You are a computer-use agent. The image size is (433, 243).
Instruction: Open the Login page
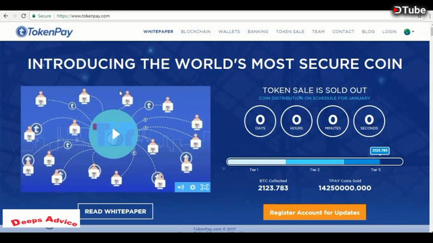pos(390,32)
